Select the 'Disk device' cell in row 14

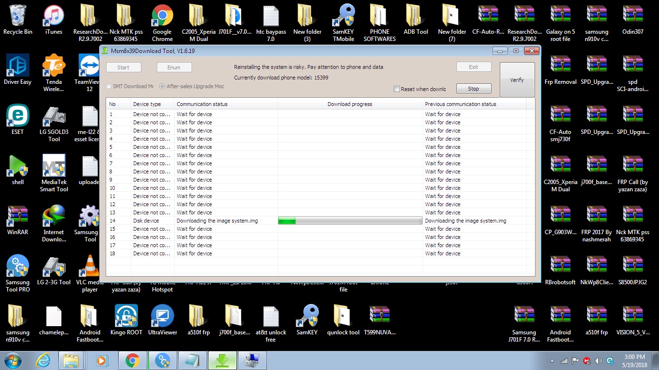pyautogui.click(x=152, y=221)
